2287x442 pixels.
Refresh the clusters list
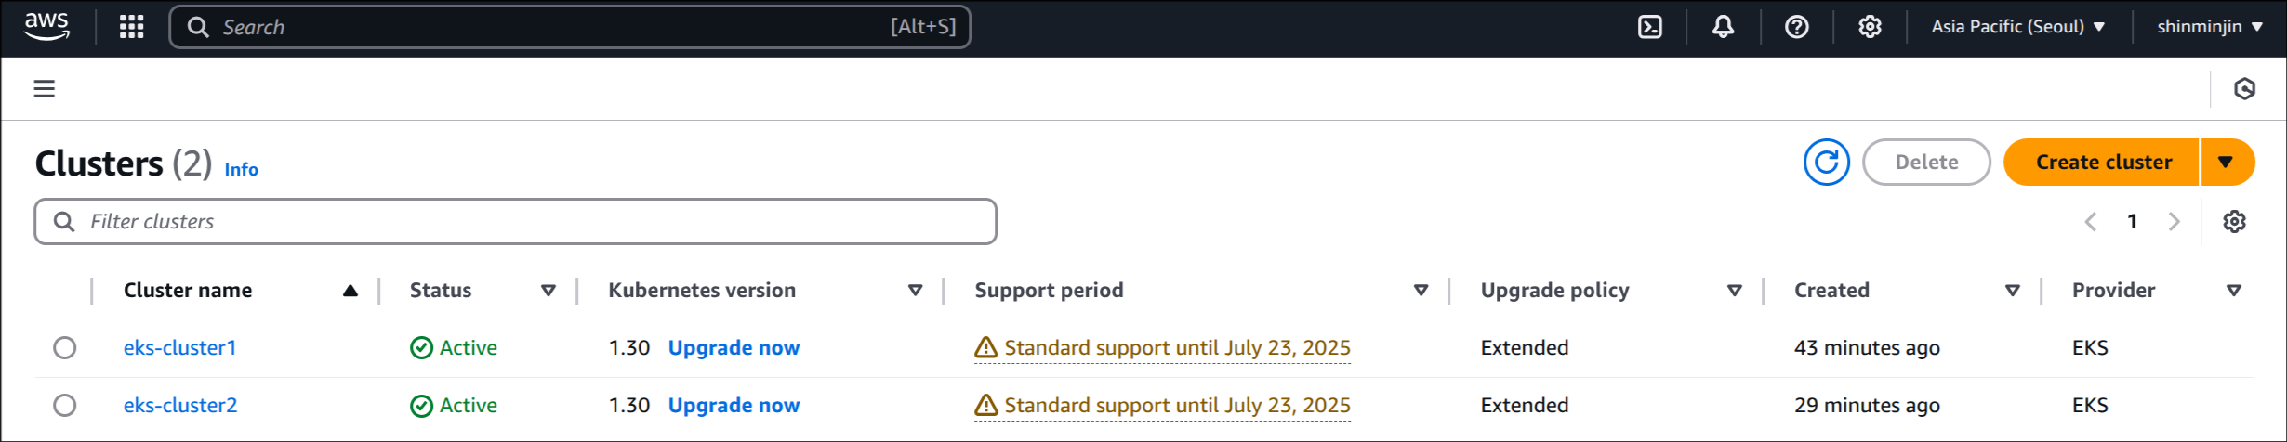[1827, 162]
